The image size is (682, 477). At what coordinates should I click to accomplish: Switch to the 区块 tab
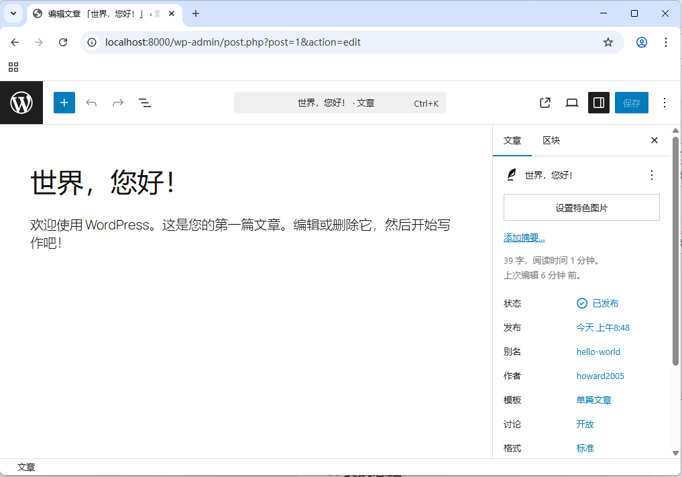(551, 140)
